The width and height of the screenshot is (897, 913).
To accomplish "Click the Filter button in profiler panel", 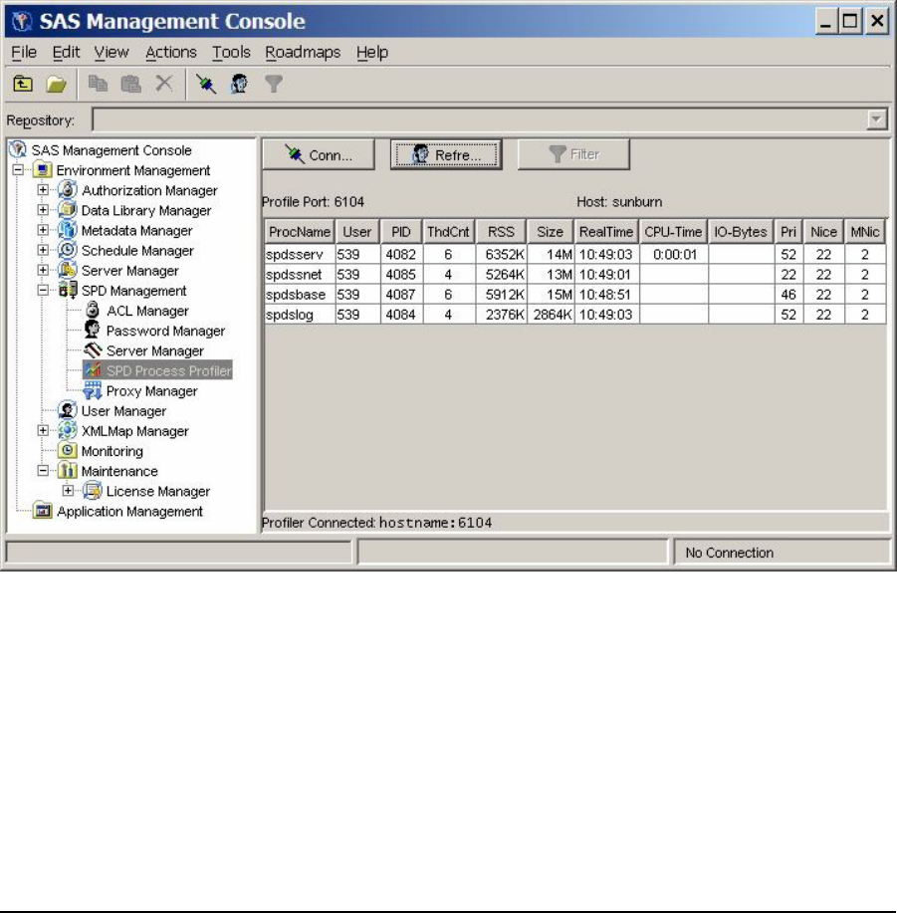I will [x=573, y=154].
